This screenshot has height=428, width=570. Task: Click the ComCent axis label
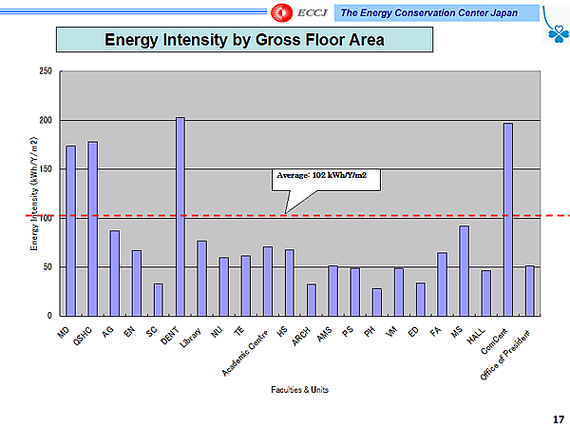(x=494, y=341)
